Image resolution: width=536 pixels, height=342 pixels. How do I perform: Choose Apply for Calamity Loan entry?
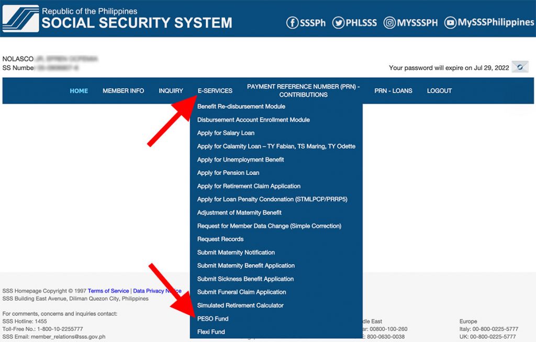(x=276, y=146)
